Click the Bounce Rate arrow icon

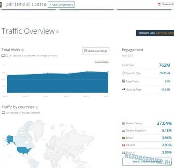(124, 89)
